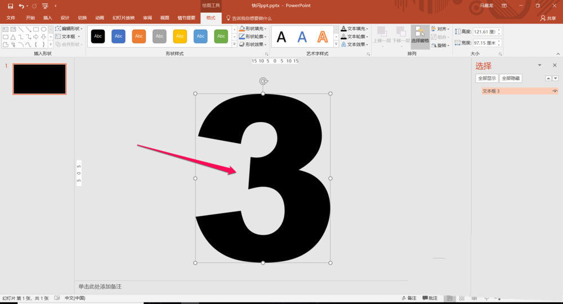This screenshot has height=304, width=563.
Task: Open the 插入 (Insert) ribbon tab
Action: click(48, 18)
